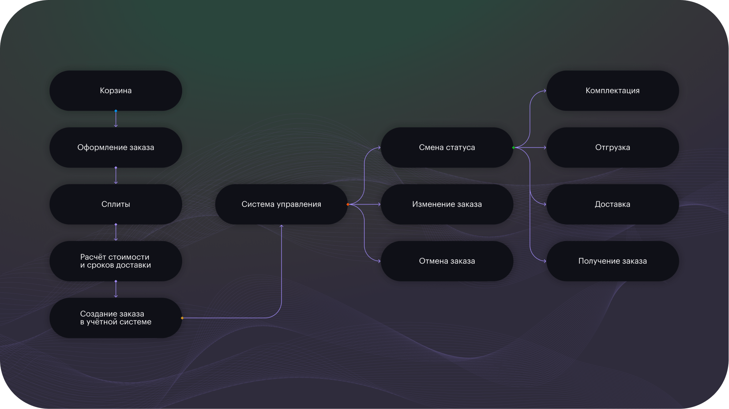Image resolution: width=729 pixels, height=409 pixels.
Task: Click the Смена статуса block
Action: click(x=447, y=147)
